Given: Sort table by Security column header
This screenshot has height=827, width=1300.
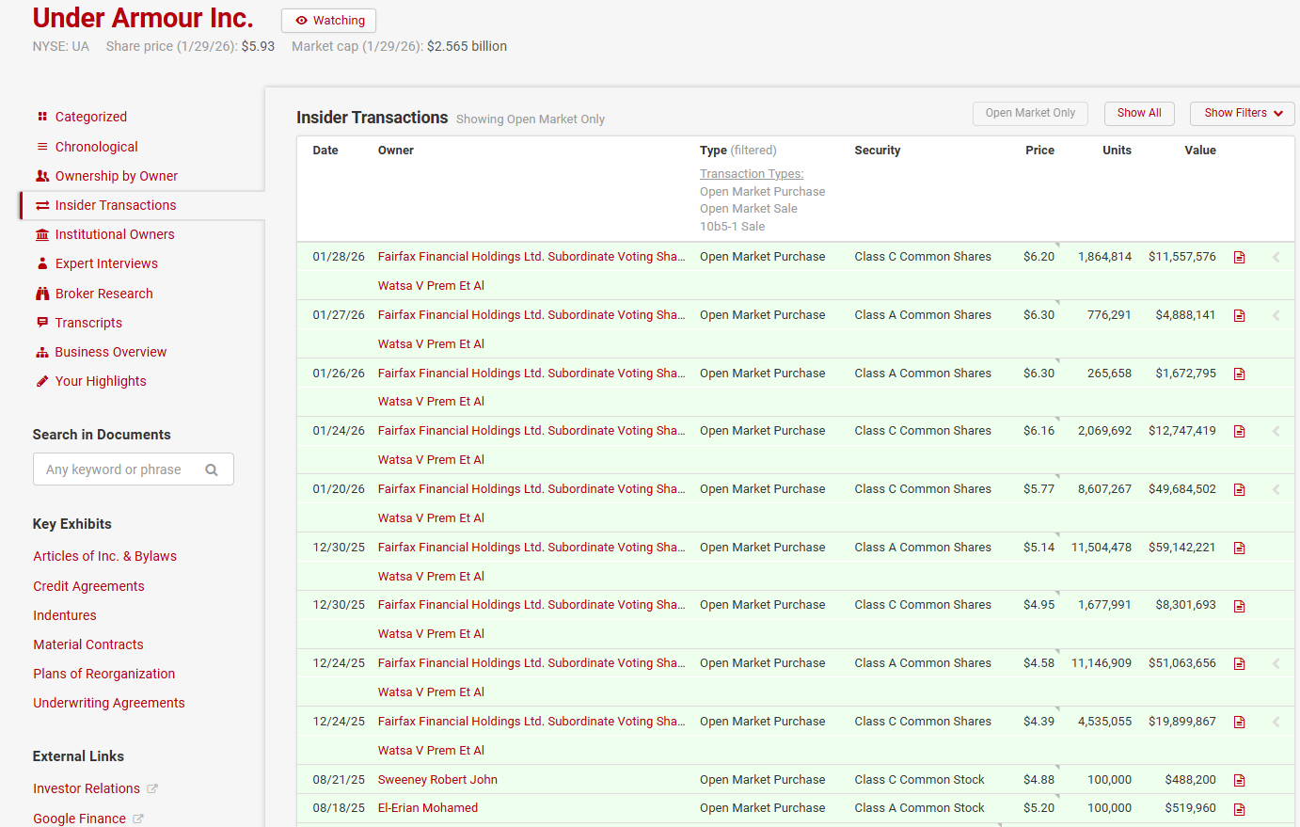Looking at the screenshot, I should point(878,151).
